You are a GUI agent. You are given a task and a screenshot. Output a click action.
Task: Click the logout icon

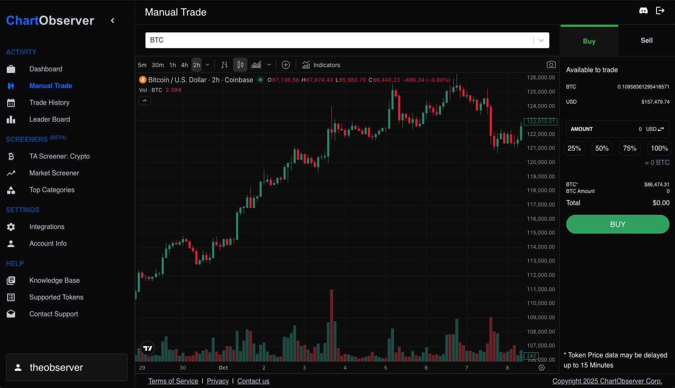(x=660, y=11)
